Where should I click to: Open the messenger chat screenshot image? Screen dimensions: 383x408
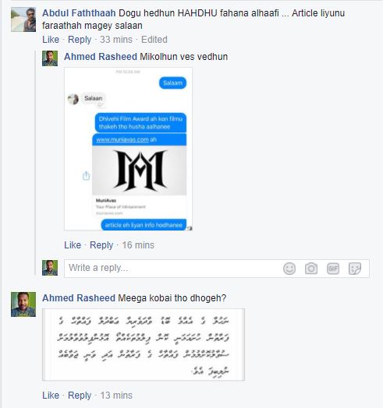128,149
